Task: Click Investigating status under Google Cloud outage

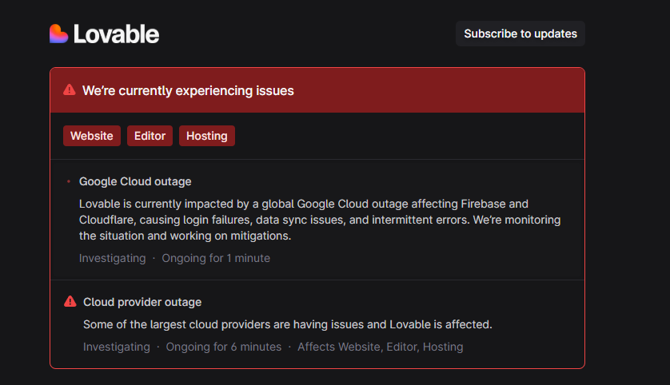Action: pos(113,258)
